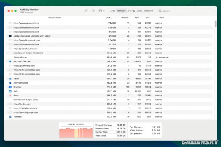This screenshot has width=221, height=147.
Task: Open the ellipsis action menu dropdown
Action: [102, 11]
